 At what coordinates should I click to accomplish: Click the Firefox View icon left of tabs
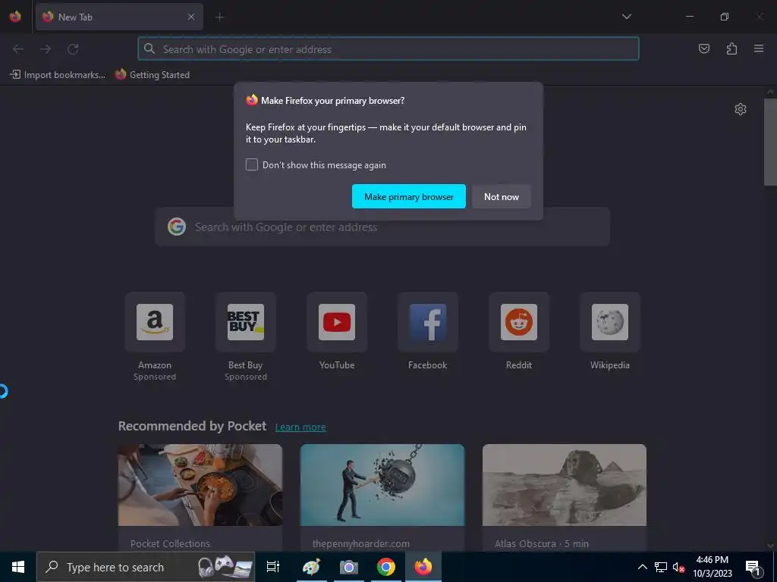(15, 17)
